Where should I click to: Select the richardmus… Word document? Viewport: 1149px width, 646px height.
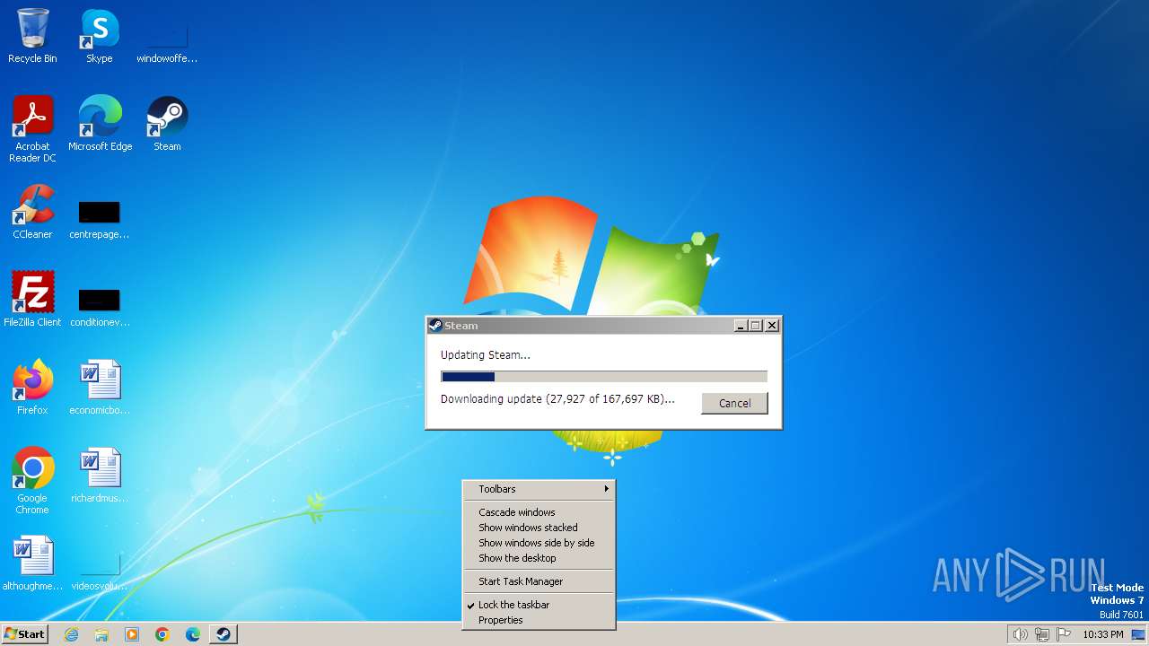point(99,476)
